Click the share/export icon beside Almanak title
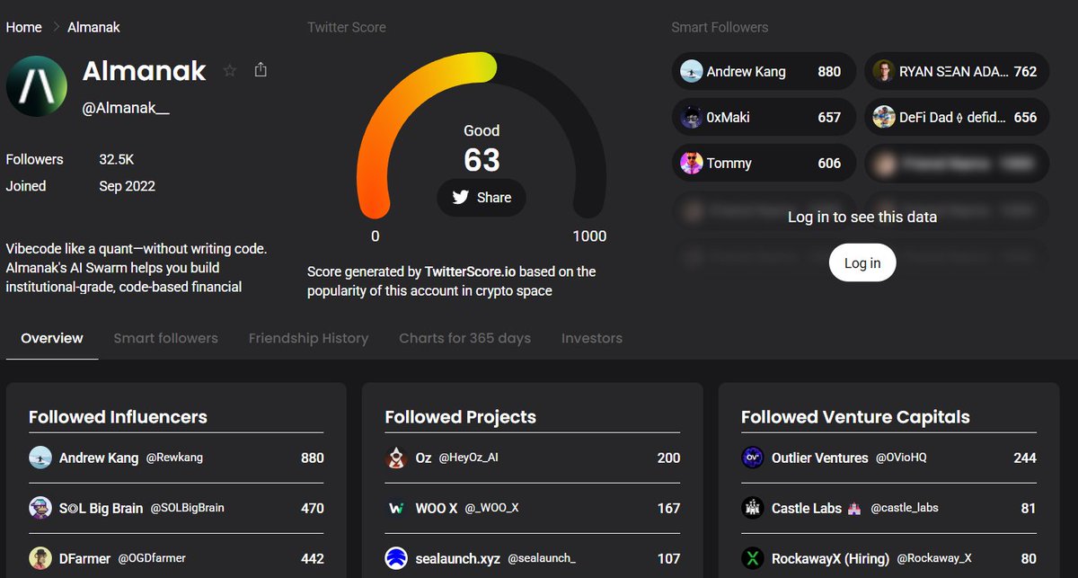Viewport: 1078px width, 578px height. (261, 69)
